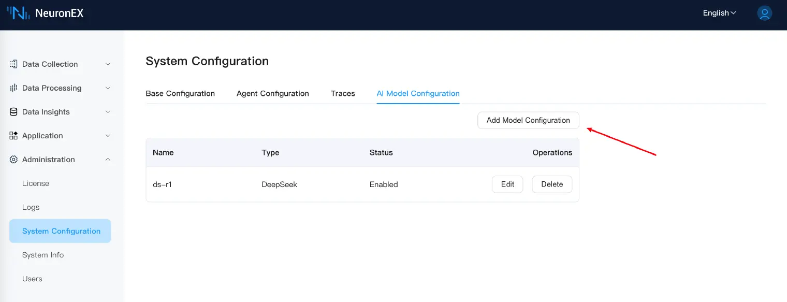This screenshot has width=787, height=302.
Task: Open the user profile avatar
Action: pos(764,13)
